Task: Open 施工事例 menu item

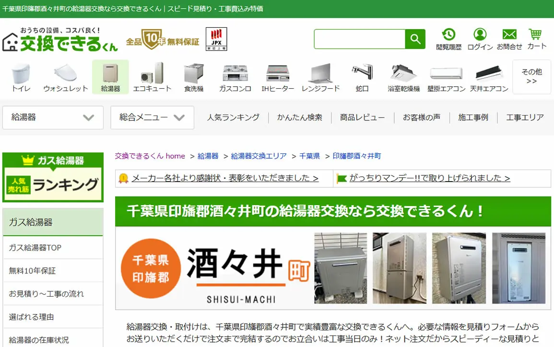Action: point(473,117)
